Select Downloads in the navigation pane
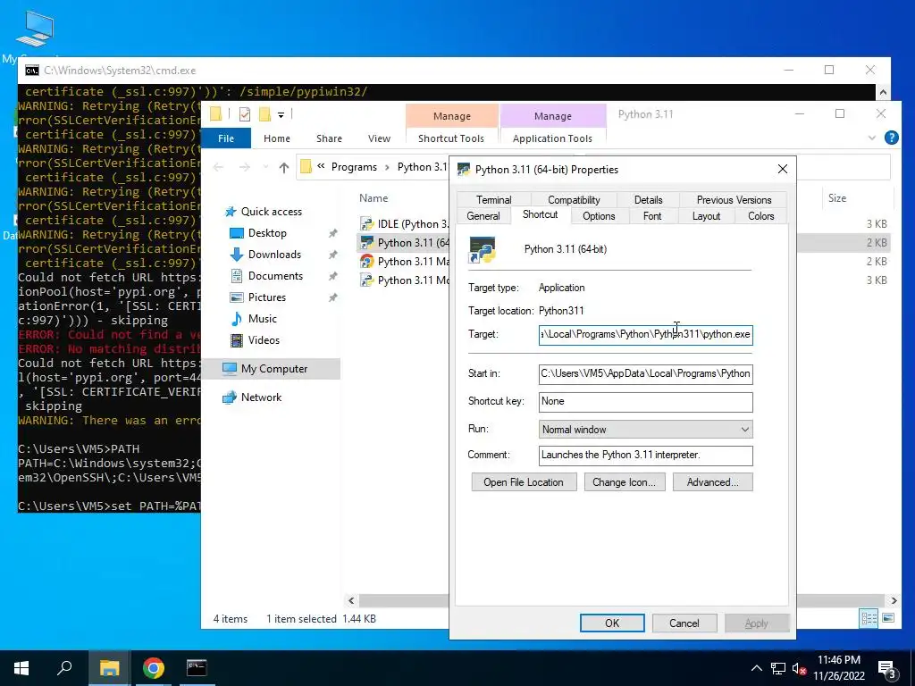 tap(274, 255)
